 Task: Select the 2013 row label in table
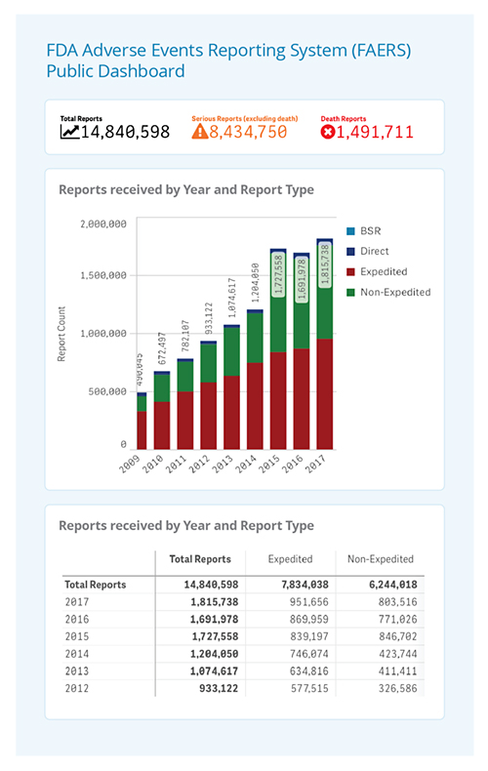77,670
